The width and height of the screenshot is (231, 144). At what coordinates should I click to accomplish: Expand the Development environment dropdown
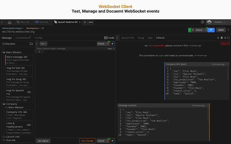(x=33, y=28)
